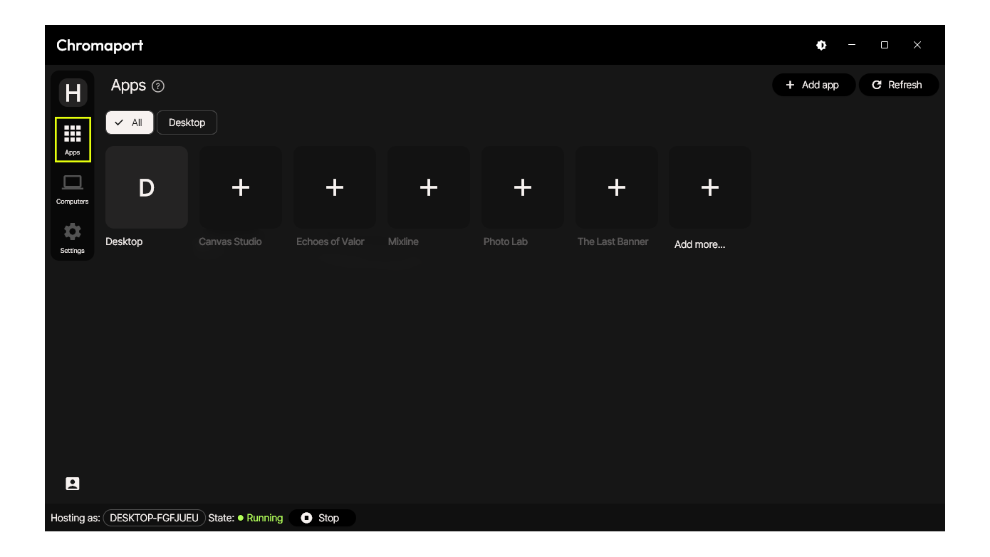Add the Mixline app tile

429,187
